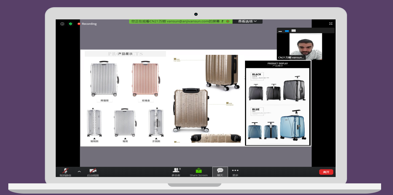Viewport: 393px width, 195px height.
Task: Click the CN21万顺 vansun name label
Action: pyautogui.click(x=291, y=58)
